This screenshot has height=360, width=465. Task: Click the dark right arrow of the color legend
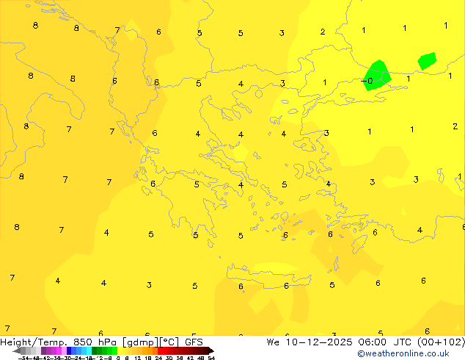211,351
